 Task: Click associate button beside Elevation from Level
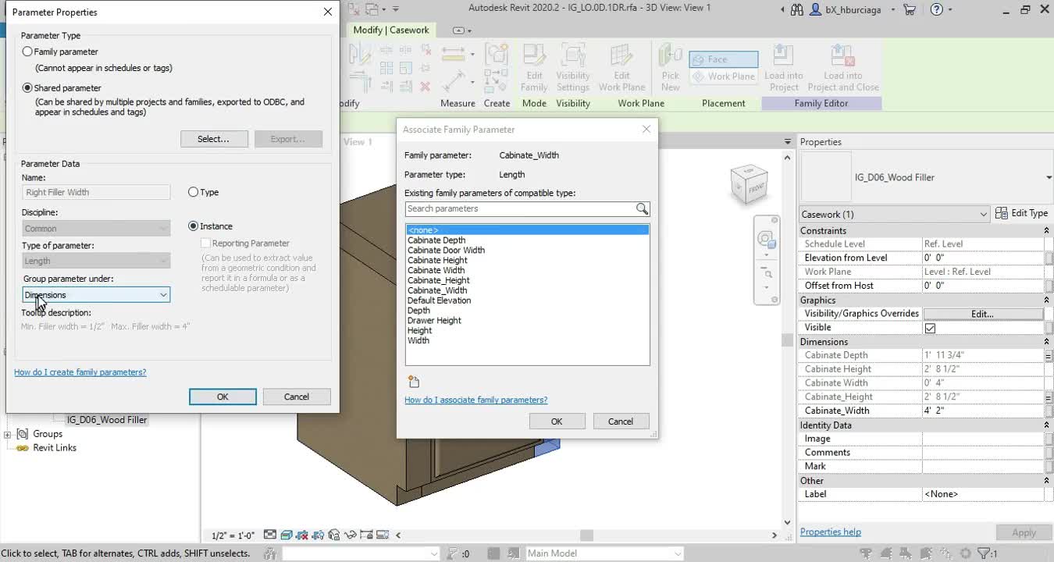coord(1049,258)
